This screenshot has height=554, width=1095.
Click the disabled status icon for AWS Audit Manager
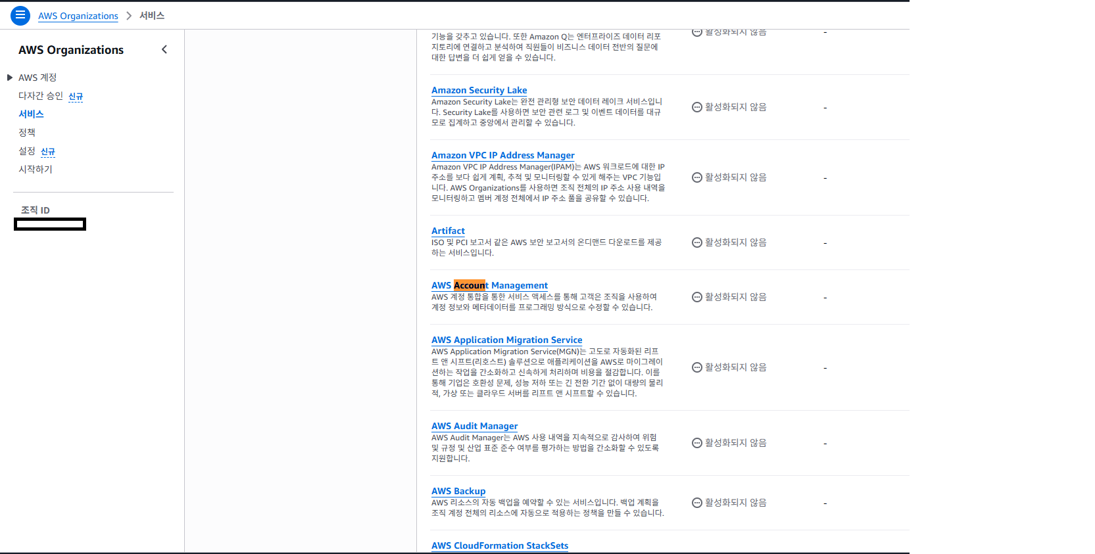tap(697, 443)
